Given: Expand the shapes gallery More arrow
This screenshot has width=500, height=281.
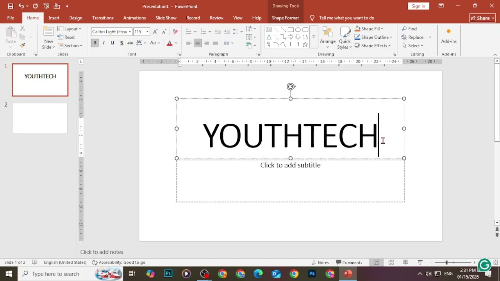Looking at the screenshot, I should [313, 37].
